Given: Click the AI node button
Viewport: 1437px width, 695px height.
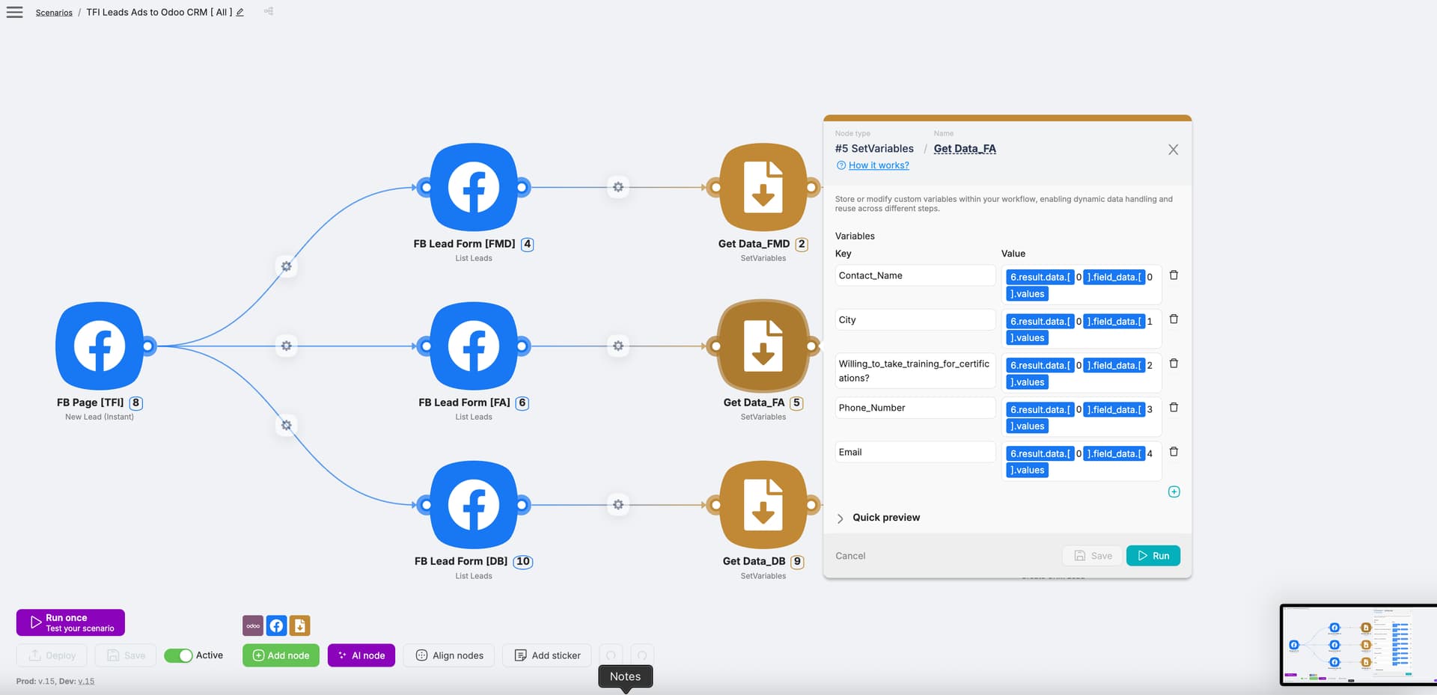Looking at the screenshot, I should [361, 655].
